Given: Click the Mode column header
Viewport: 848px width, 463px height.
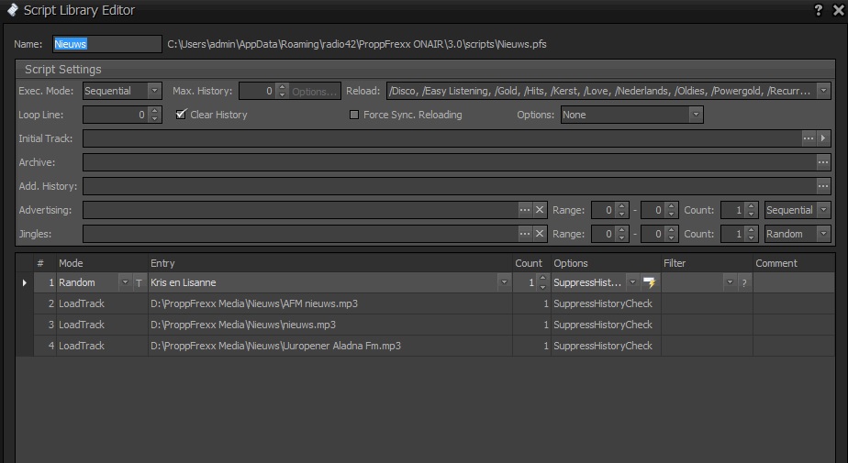Looking at the screenshot, I should click(x=101, y=263).
